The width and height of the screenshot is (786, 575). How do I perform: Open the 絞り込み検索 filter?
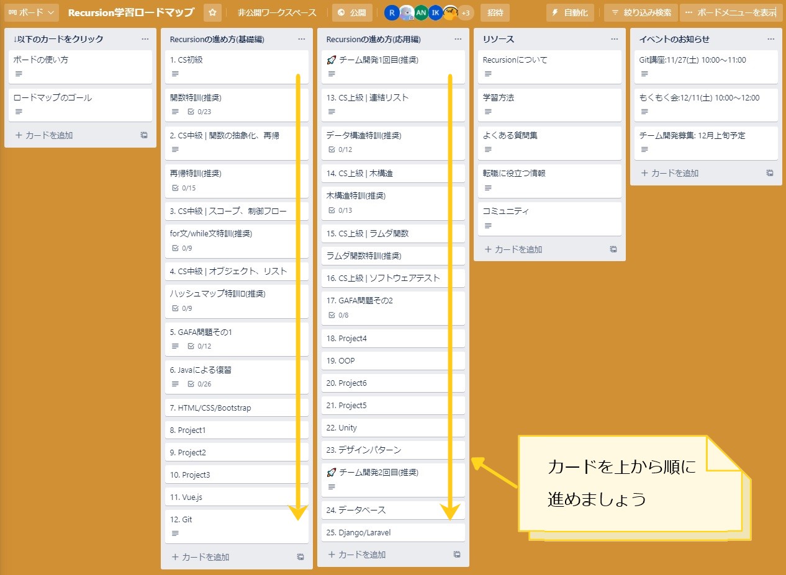pyautogui.click(x=641, y=12)
